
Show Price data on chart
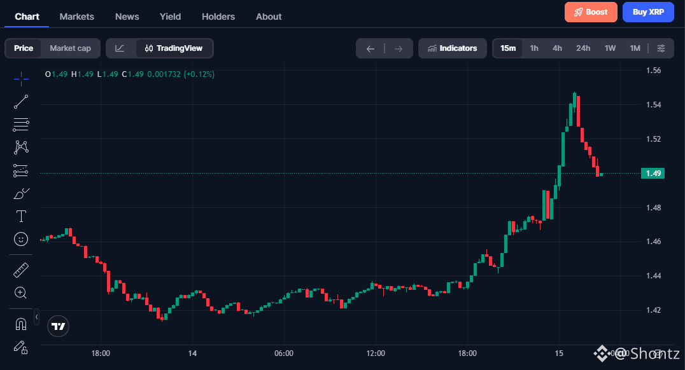[24, 48]
